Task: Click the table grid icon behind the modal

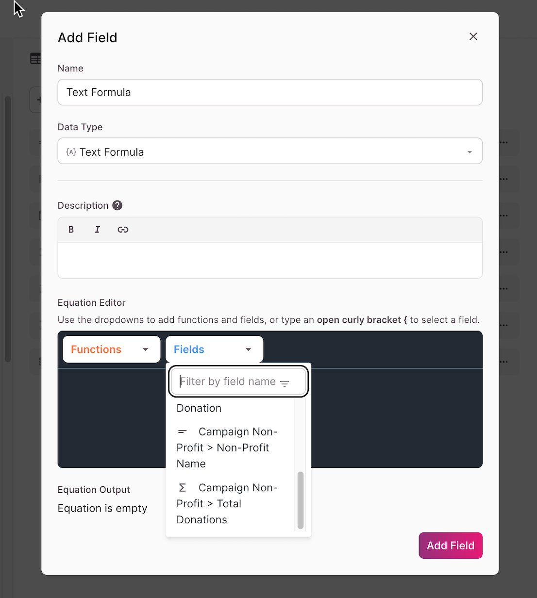Action: 35,58
